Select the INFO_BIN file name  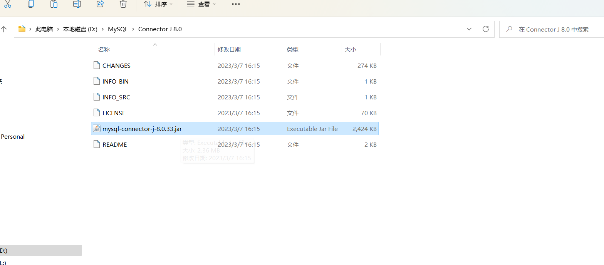coord(116,82)
